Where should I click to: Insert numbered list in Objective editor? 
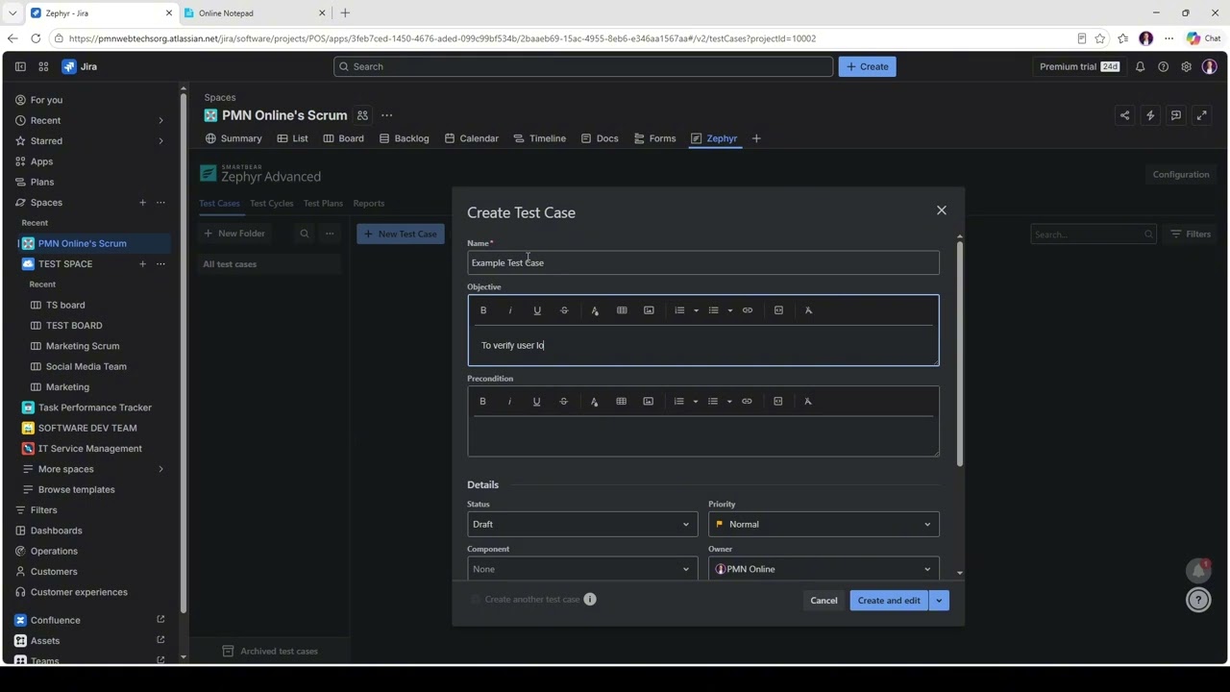coord(679,310)
